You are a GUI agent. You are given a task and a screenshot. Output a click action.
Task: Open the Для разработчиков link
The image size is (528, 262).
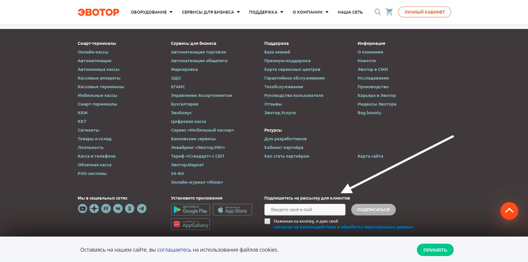[x=286, y=139]
